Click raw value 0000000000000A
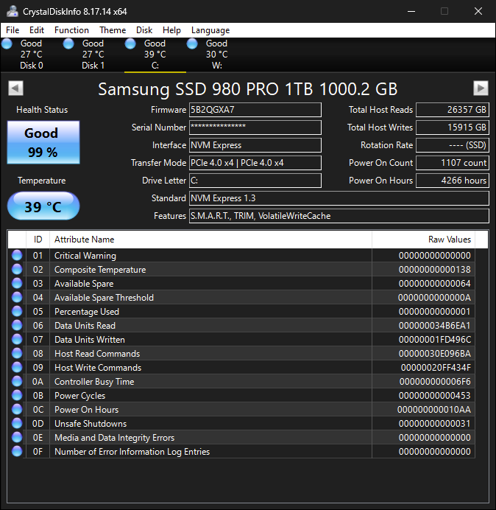 (x=434, y=298)
